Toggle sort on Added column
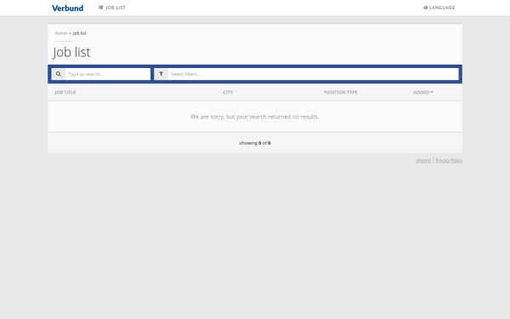This screenshot has width=510, height=319. [x=422, y=93]
